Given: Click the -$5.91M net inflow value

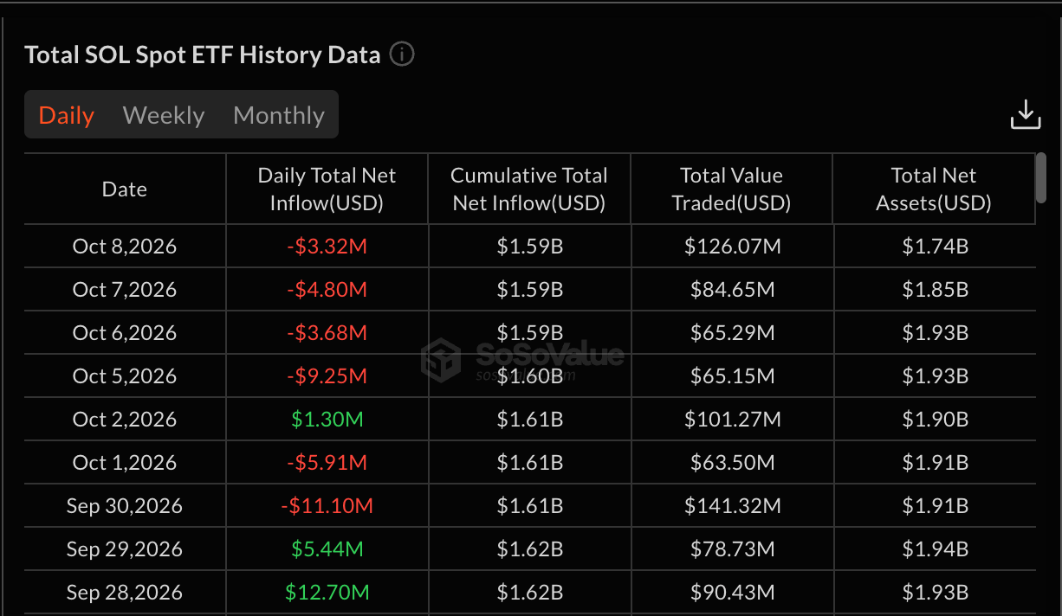Looking at the screenshot, I should [x=327, y=463].
